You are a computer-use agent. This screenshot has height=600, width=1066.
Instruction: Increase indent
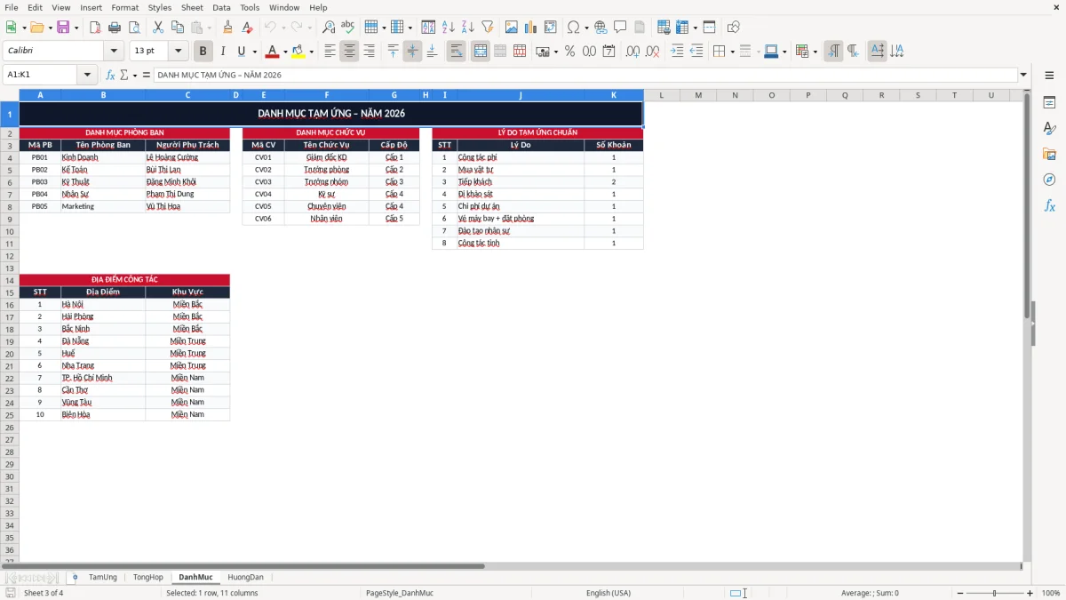[x=677, y=52]
